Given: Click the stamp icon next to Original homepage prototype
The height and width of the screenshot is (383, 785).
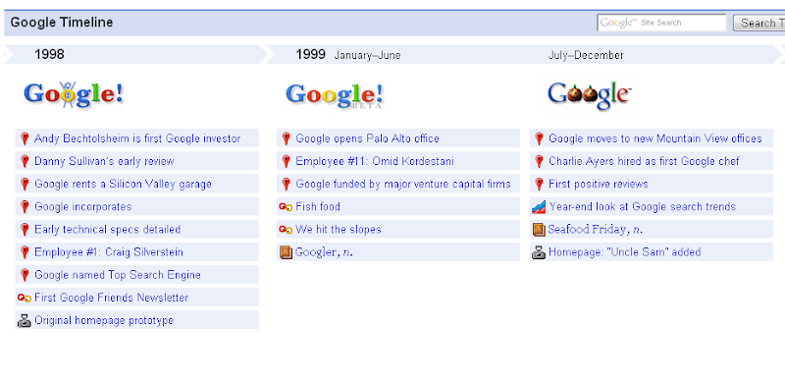Looking at the screenshot, I should (x=24, y=321).
